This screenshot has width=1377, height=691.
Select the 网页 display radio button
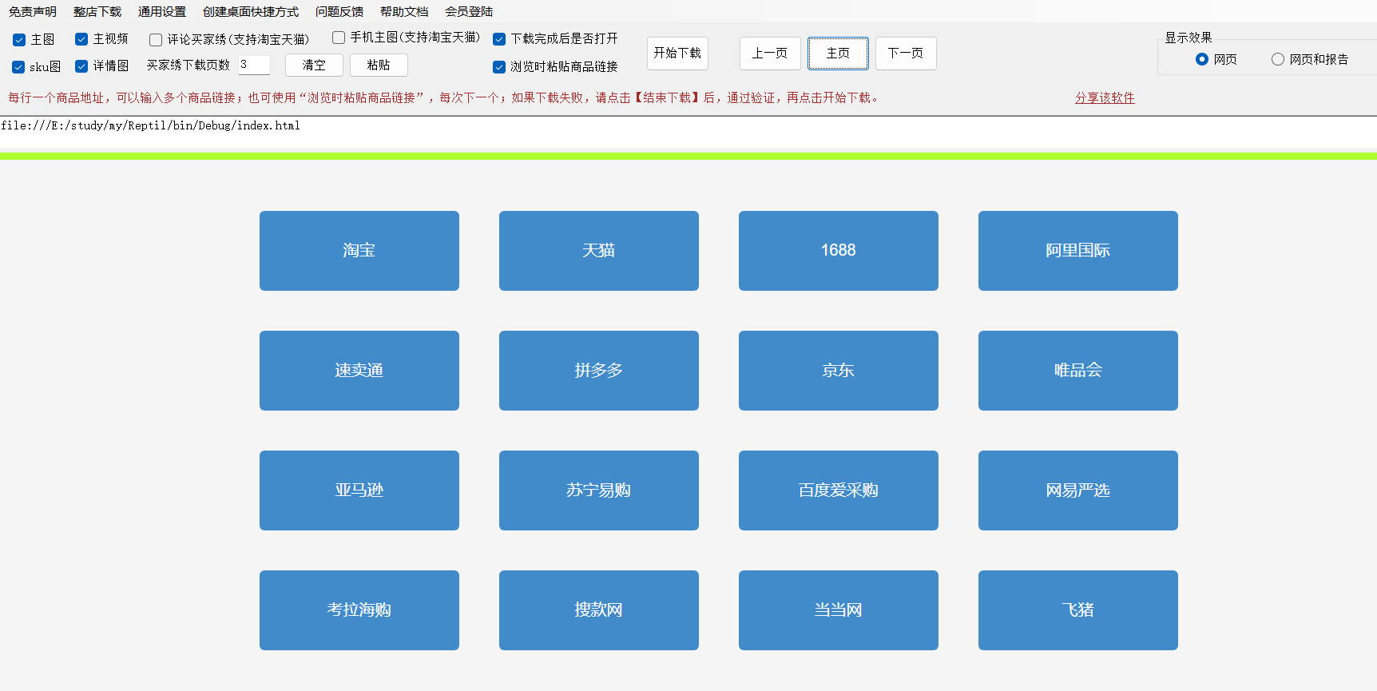1202,59
